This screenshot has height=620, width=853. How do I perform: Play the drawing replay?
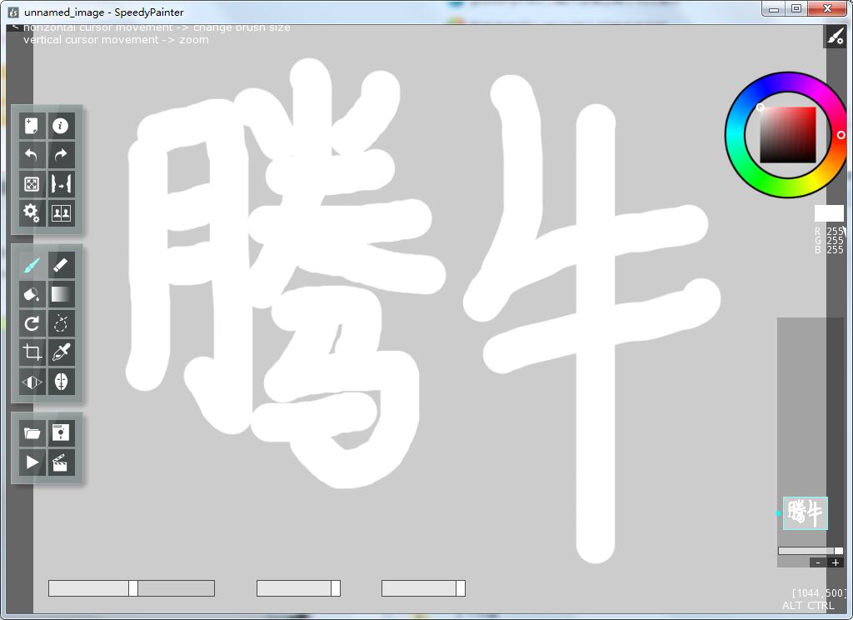[x=32, y=462]
